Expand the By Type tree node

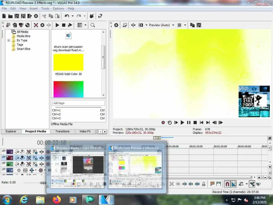[x=9, y=41]
